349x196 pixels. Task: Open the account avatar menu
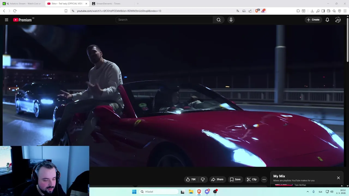pos(338,20)
